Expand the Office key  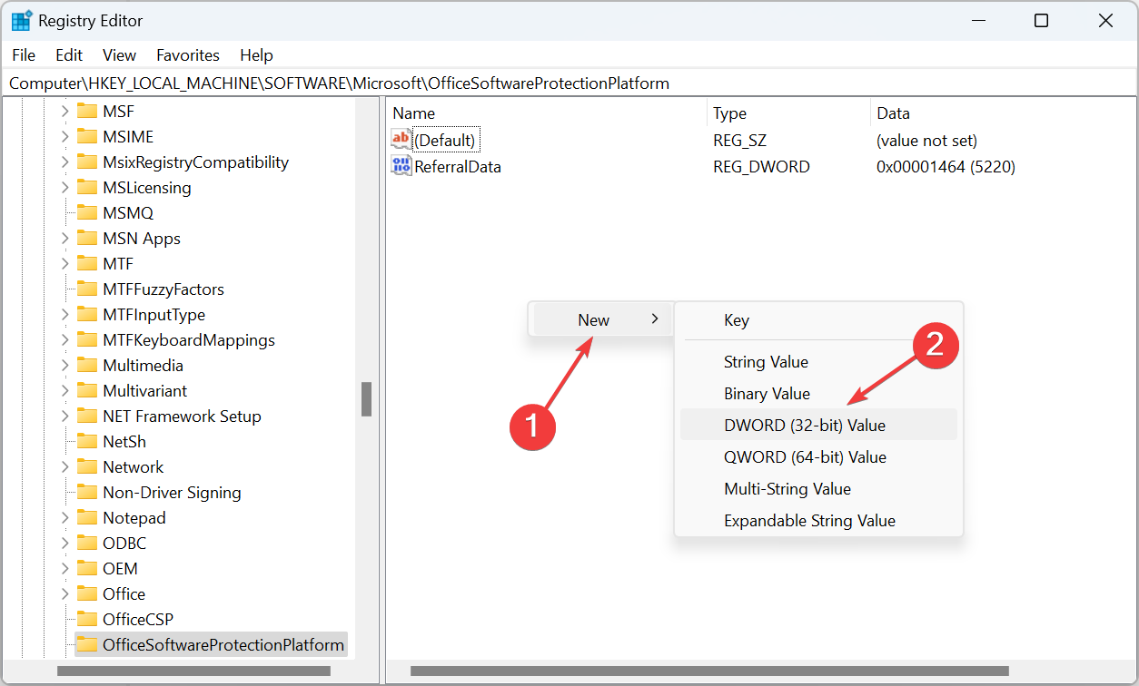[x=64, y=594]
